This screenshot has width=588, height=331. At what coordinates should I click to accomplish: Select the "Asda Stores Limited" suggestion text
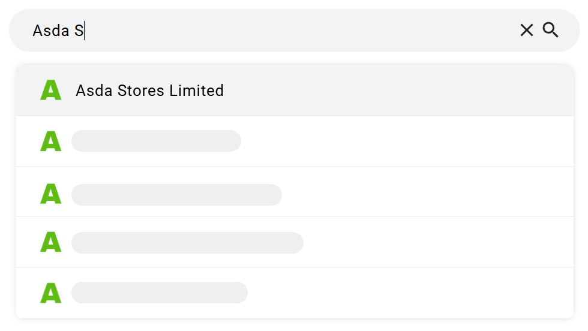point(149,91)
